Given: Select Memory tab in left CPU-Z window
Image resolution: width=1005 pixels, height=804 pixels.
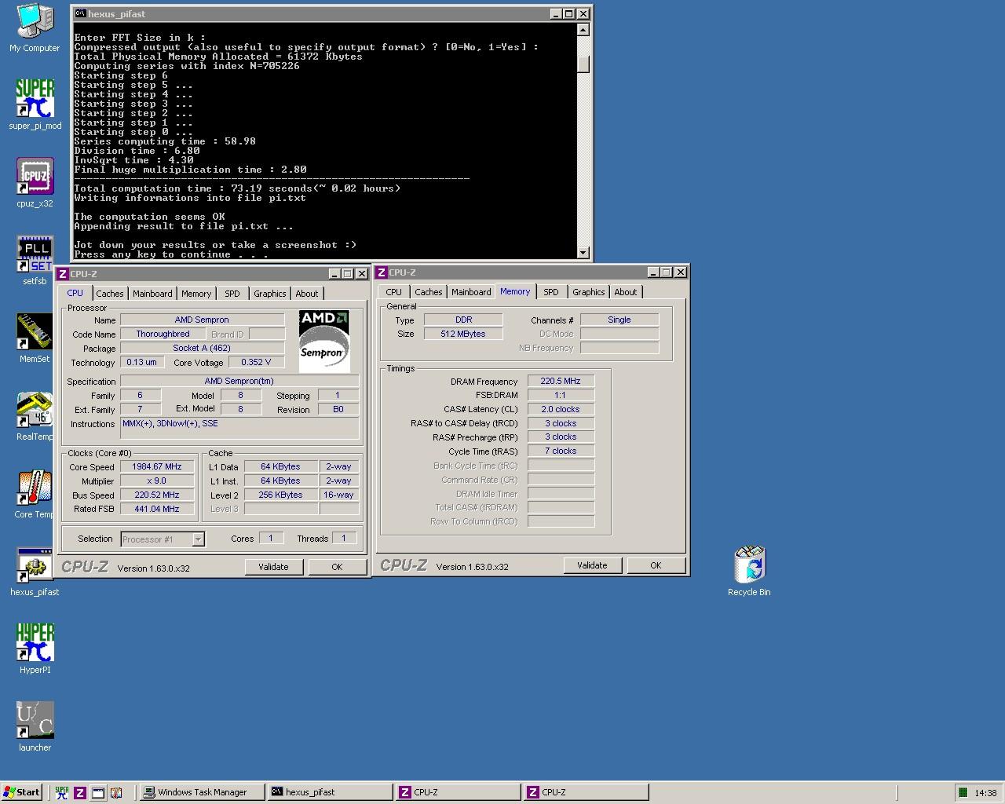Looking at the screenshot, I should click(196, 294).
